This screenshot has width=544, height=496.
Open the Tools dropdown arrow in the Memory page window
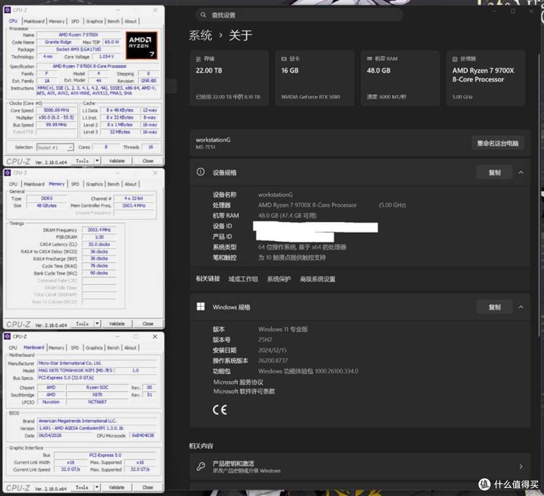[97, 324]
